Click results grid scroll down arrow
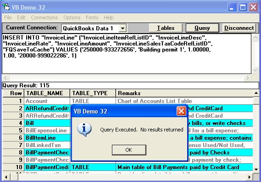This screenshot has width=261, height=182. 256,169
